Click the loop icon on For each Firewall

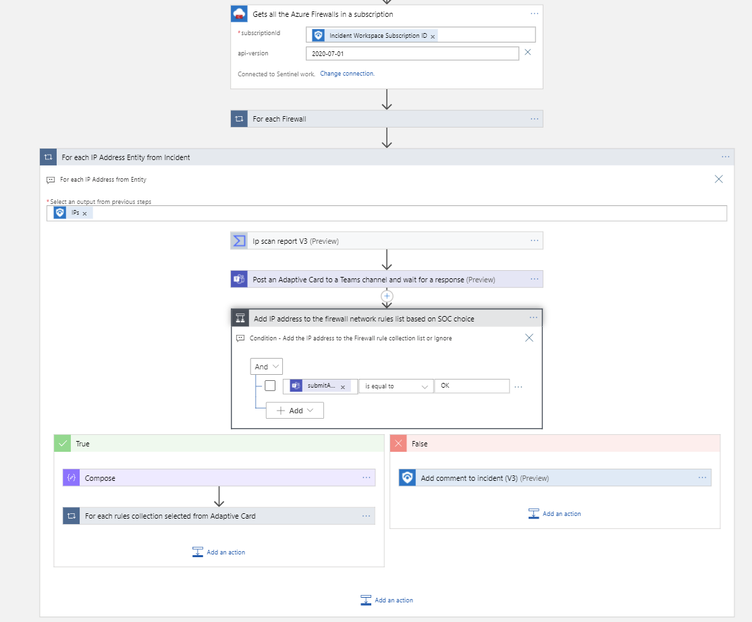239,118
